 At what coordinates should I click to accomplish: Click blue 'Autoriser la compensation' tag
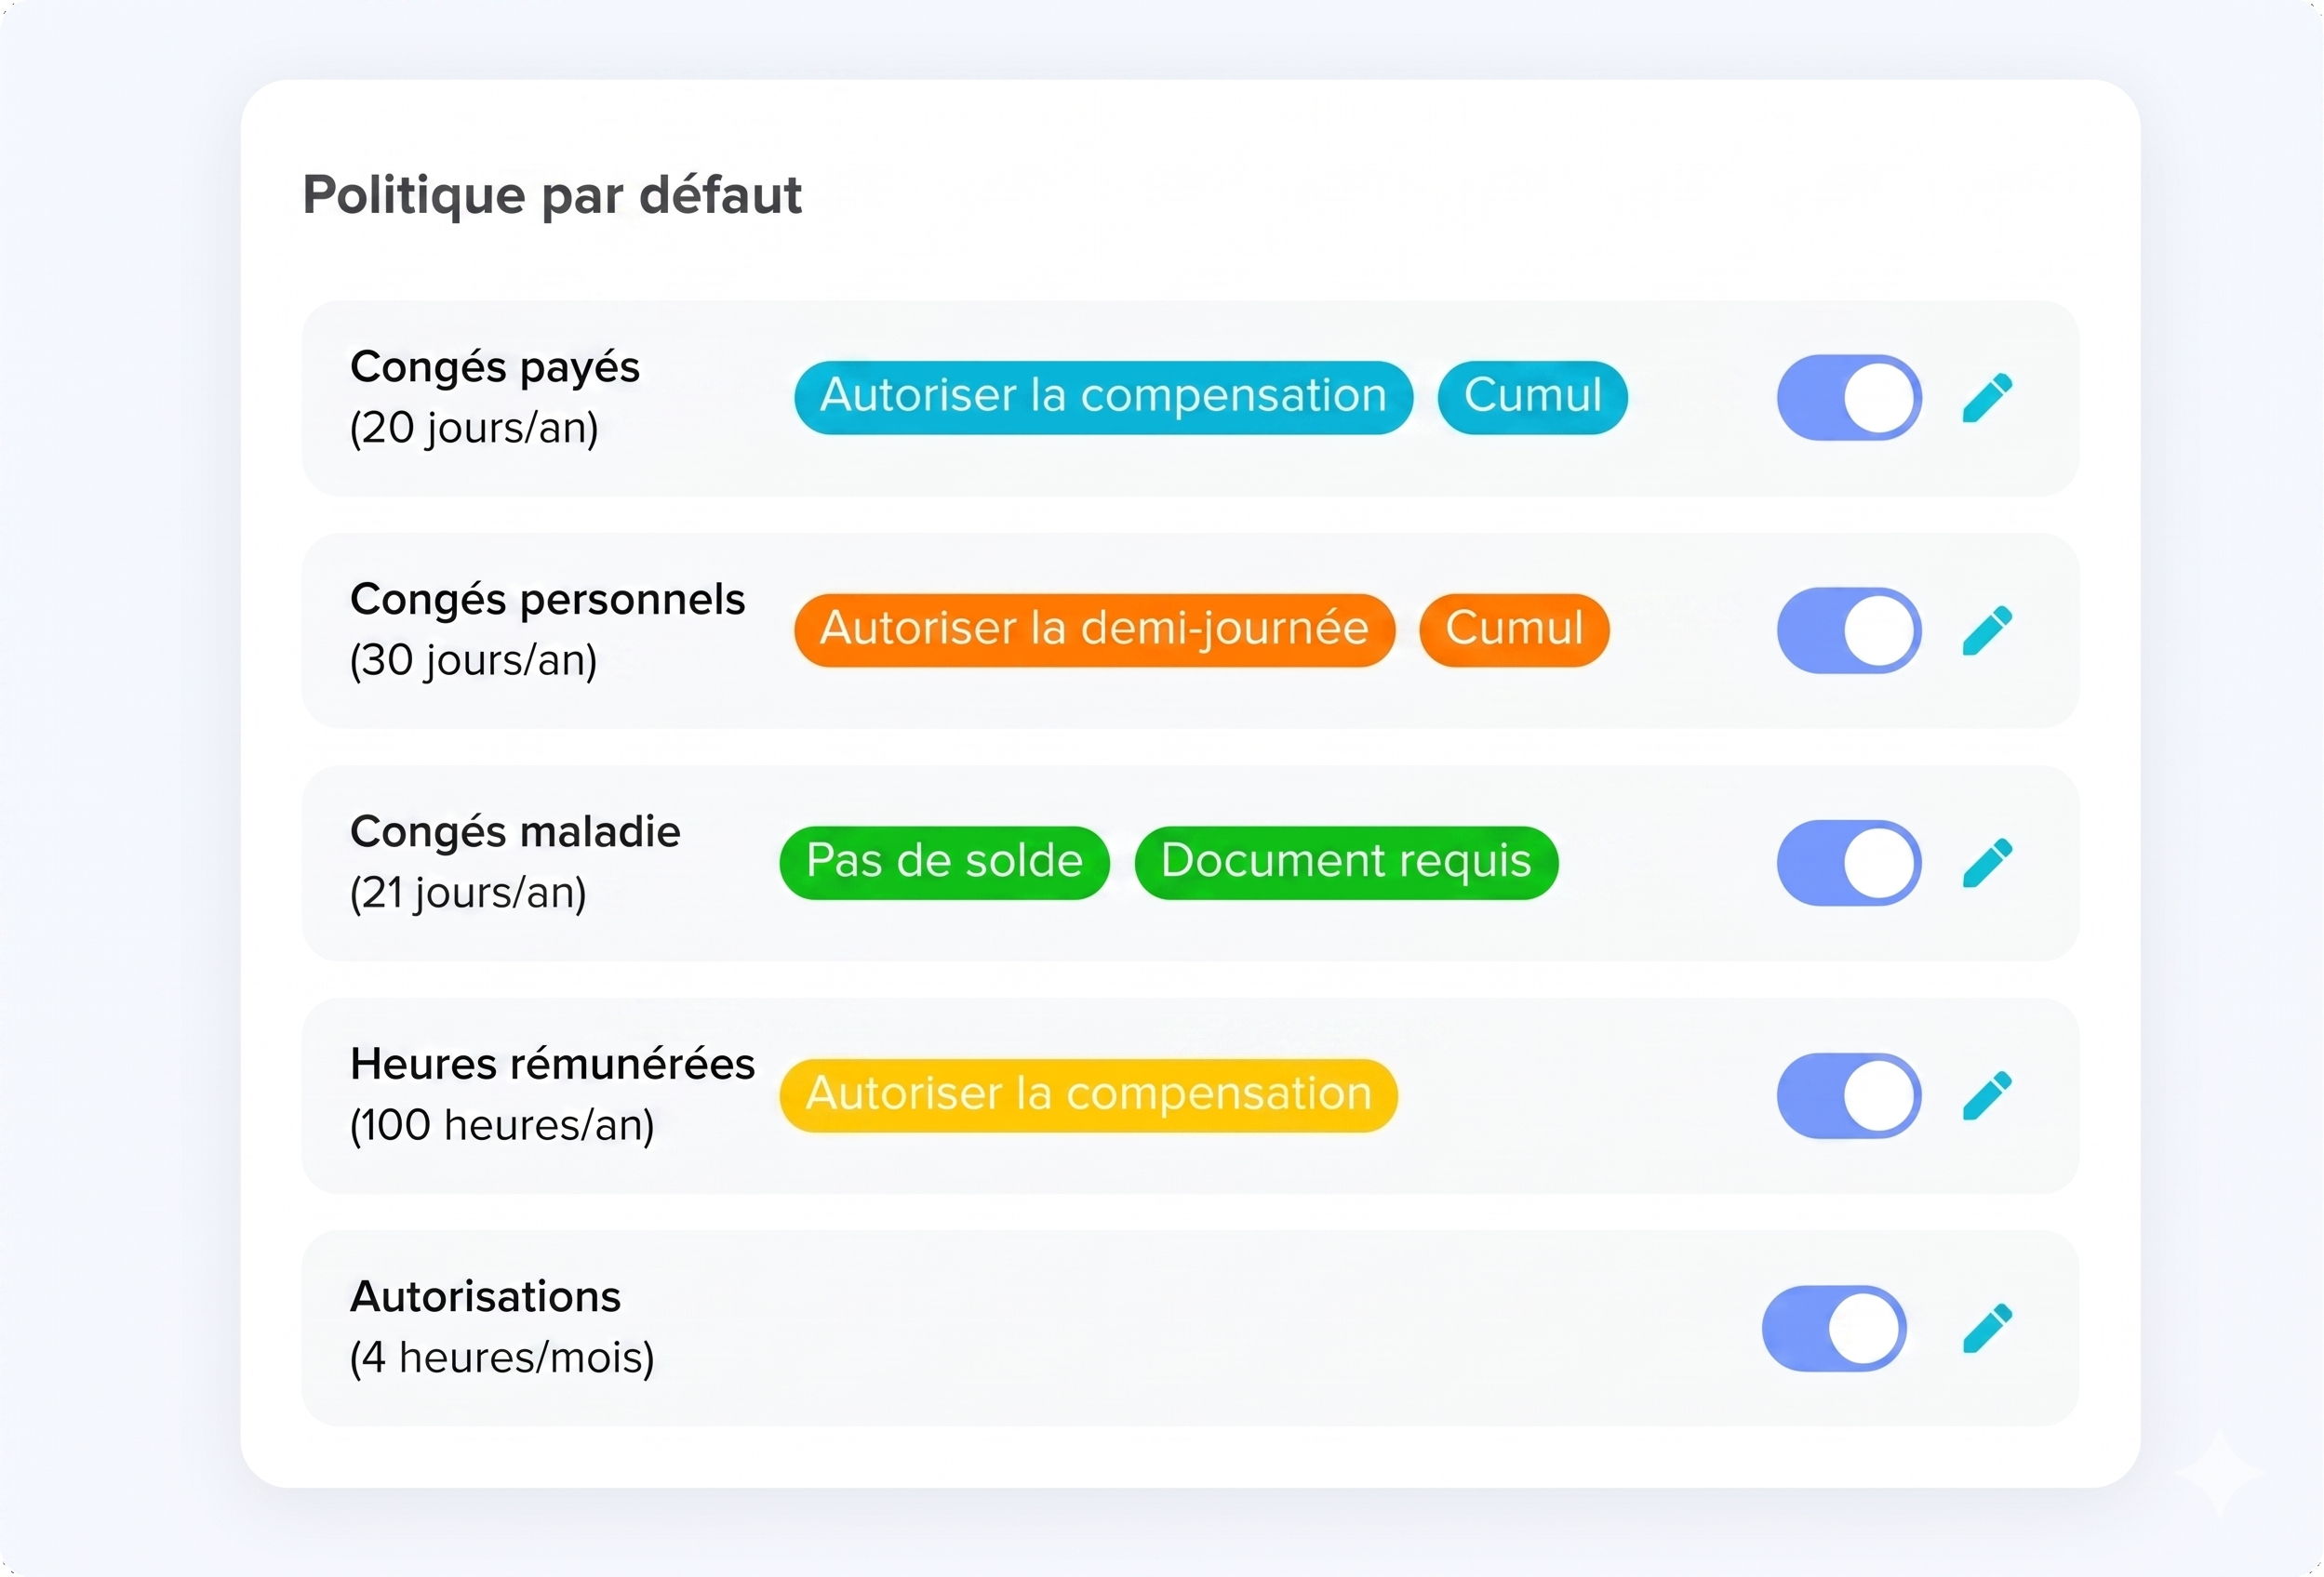(1103, 398)
